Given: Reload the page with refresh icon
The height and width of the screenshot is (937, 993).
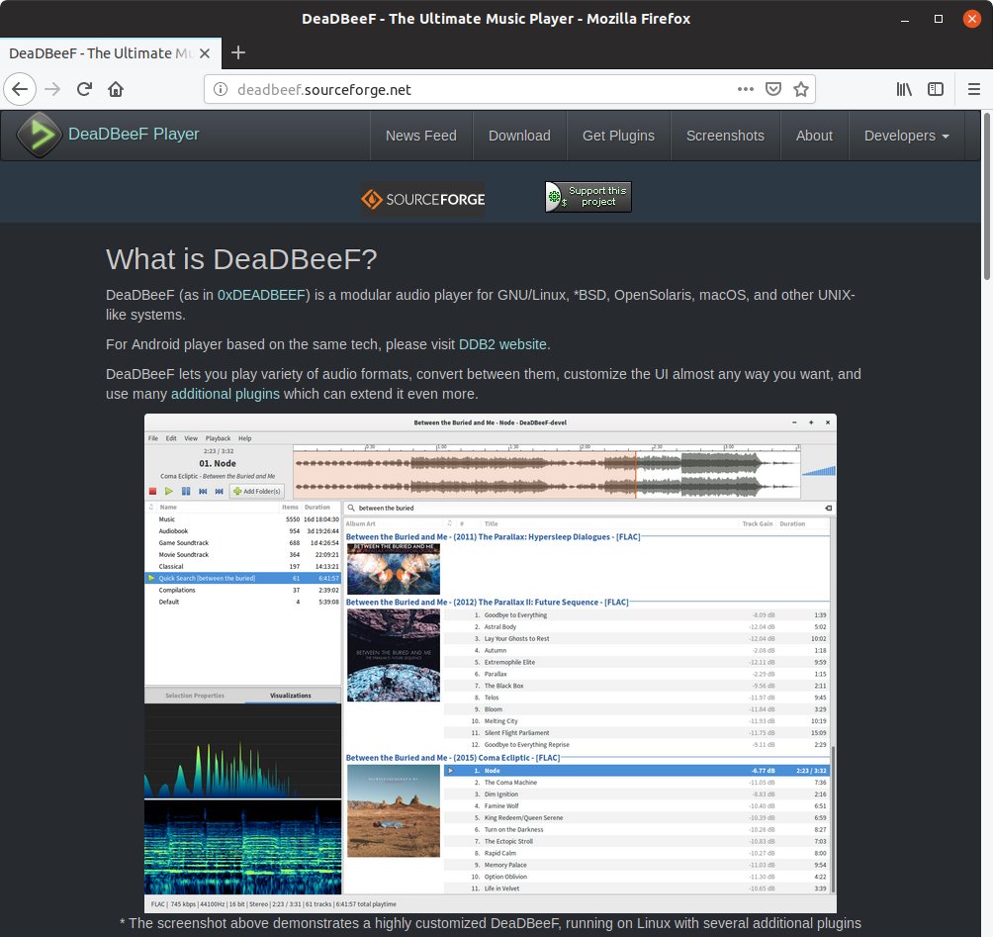Looking at the screenshot, I should point(84,88).
